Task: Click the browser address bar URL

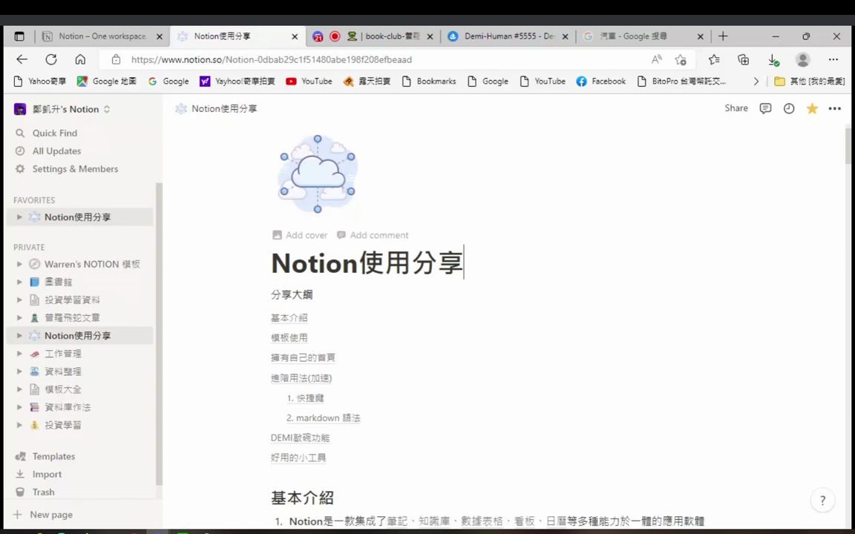Action: click(x=272, y=59)
